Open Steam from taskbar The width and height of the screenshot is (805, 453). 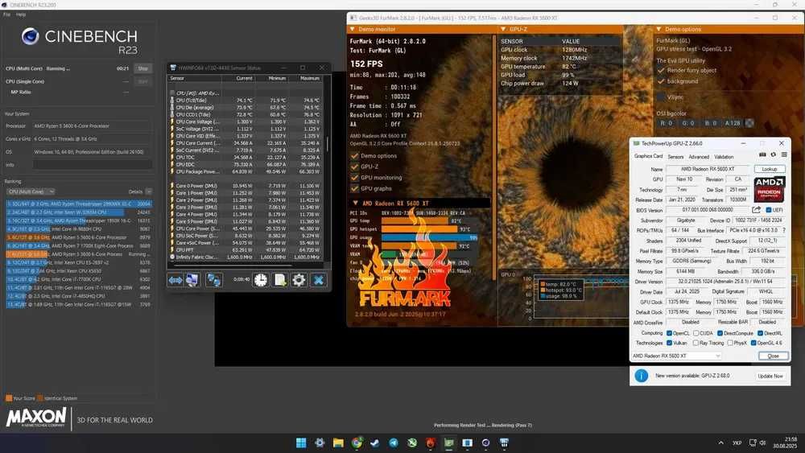(375, 443)
